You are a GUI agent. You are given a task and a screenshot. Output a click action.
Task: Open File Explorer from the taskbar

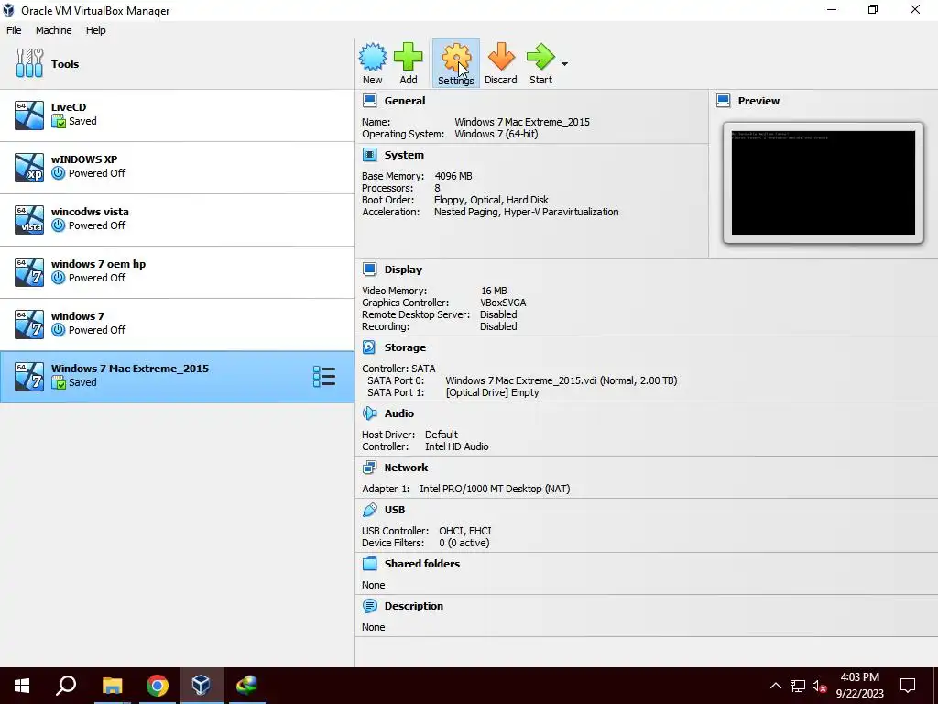(112, 686)
